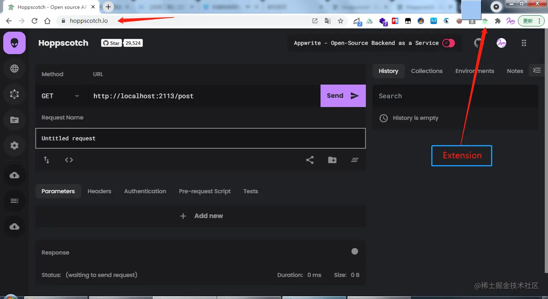Click the Hoppscotch title text
548x299 pixels.
pyautogui.click(x=63, y=43)
